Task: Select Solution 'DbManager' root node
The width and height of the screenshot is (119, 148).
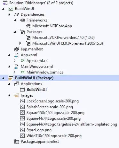Action: tap(41, 3)
